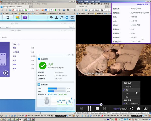Pause the video with the pause button

(x=89, y=109)
